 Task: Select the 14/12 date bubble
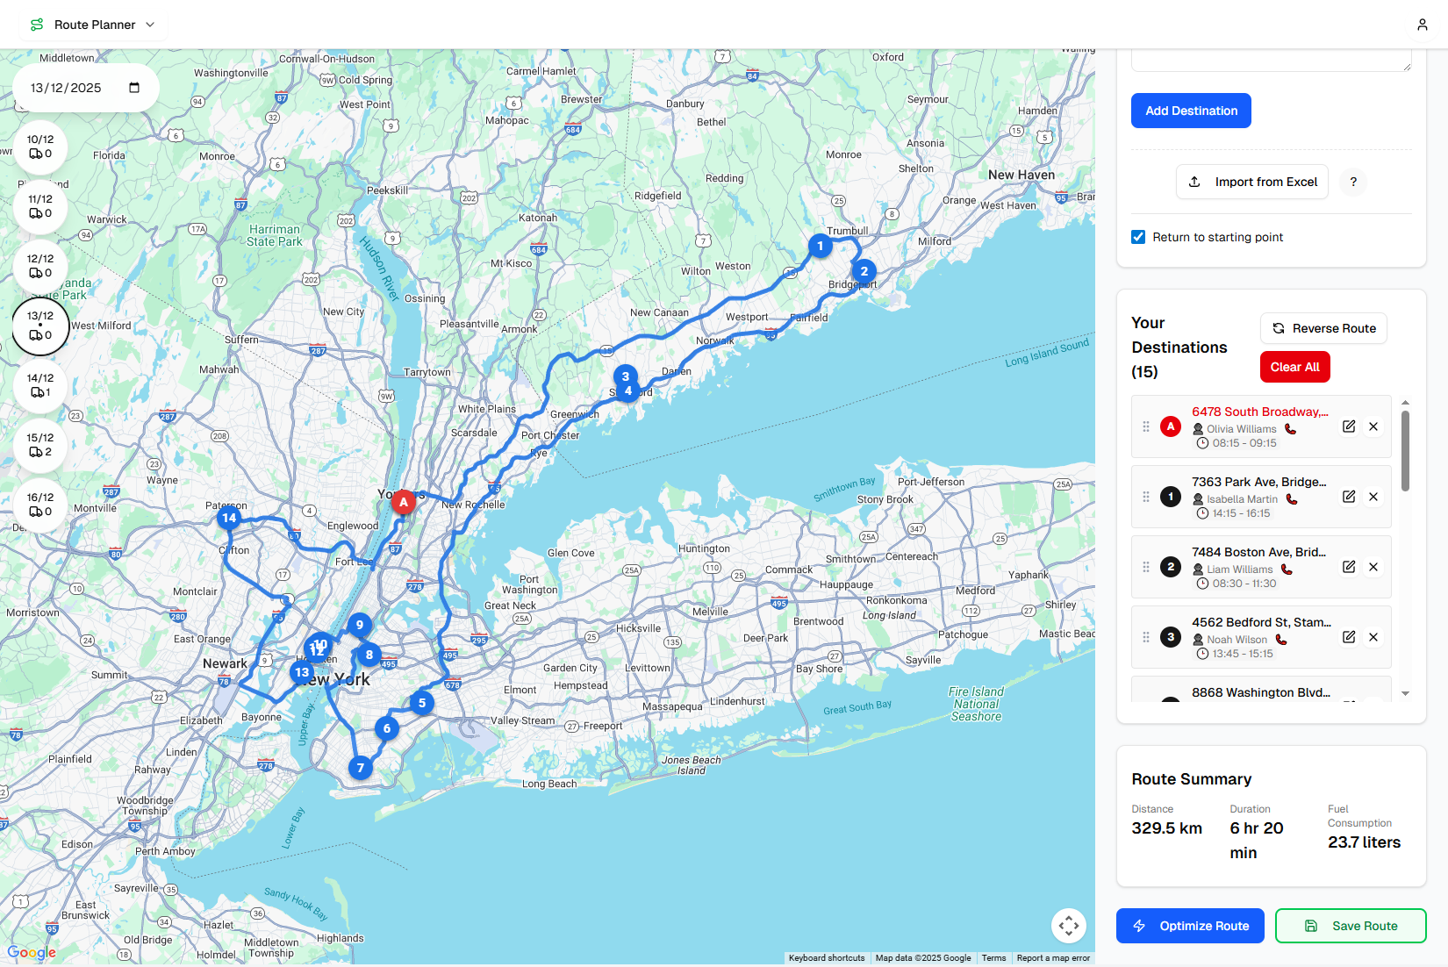click(39, 387)
